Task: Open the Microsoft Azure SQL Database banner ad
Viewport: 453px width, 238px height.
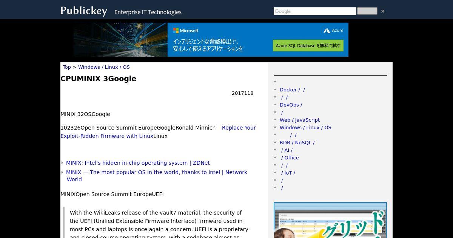Action: pyautogui.click(x=211, y=40)
